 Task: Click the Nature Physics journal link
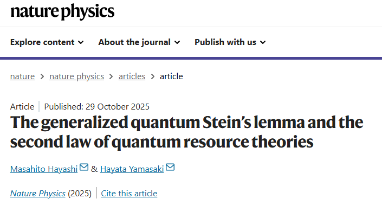tap(38, 193)
